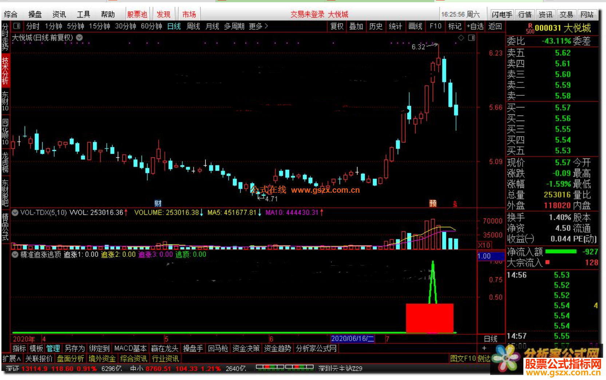Screen dimensions: 606x380
Task: Click the 交易 button at top right
Action: coord(566,15)
